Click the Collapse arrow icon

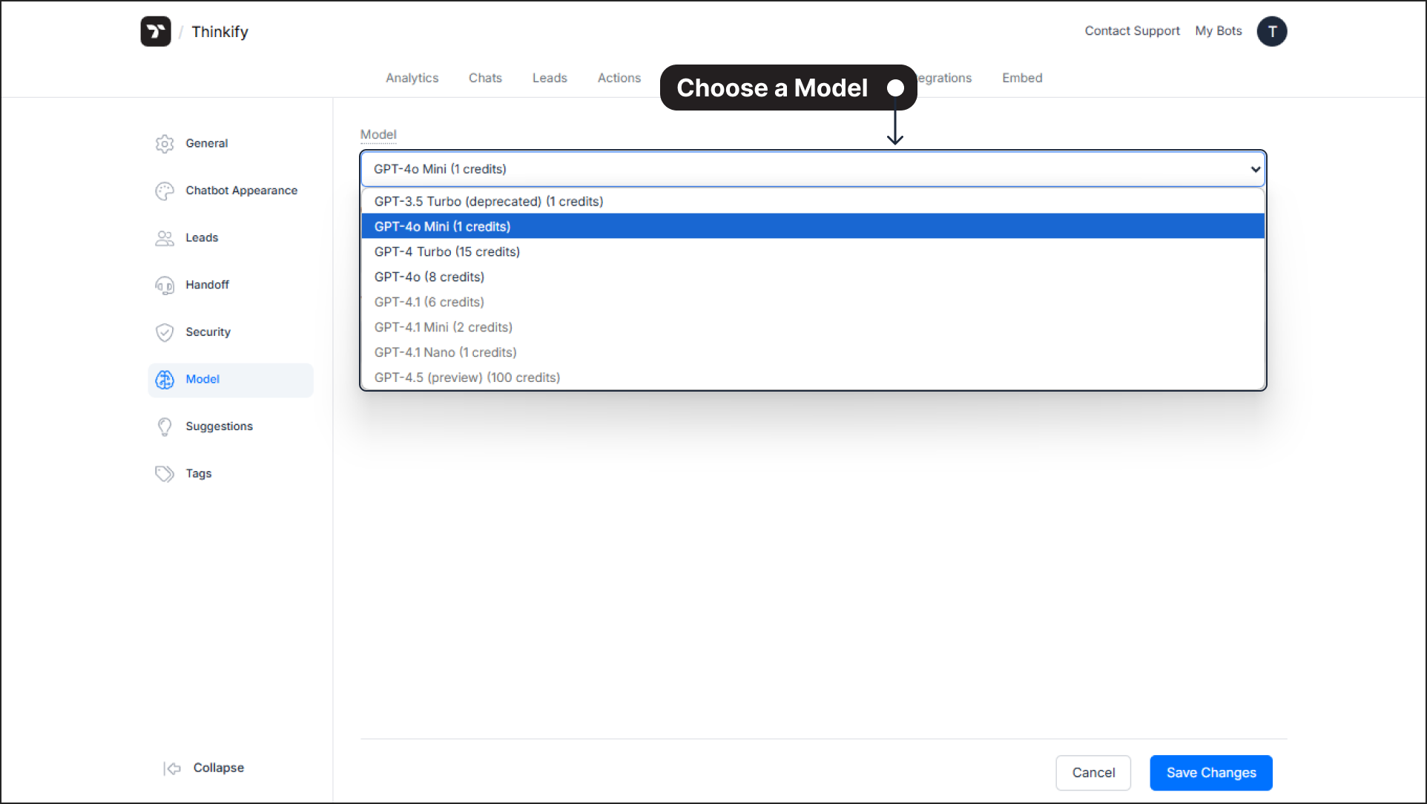(x=172, y=768)
